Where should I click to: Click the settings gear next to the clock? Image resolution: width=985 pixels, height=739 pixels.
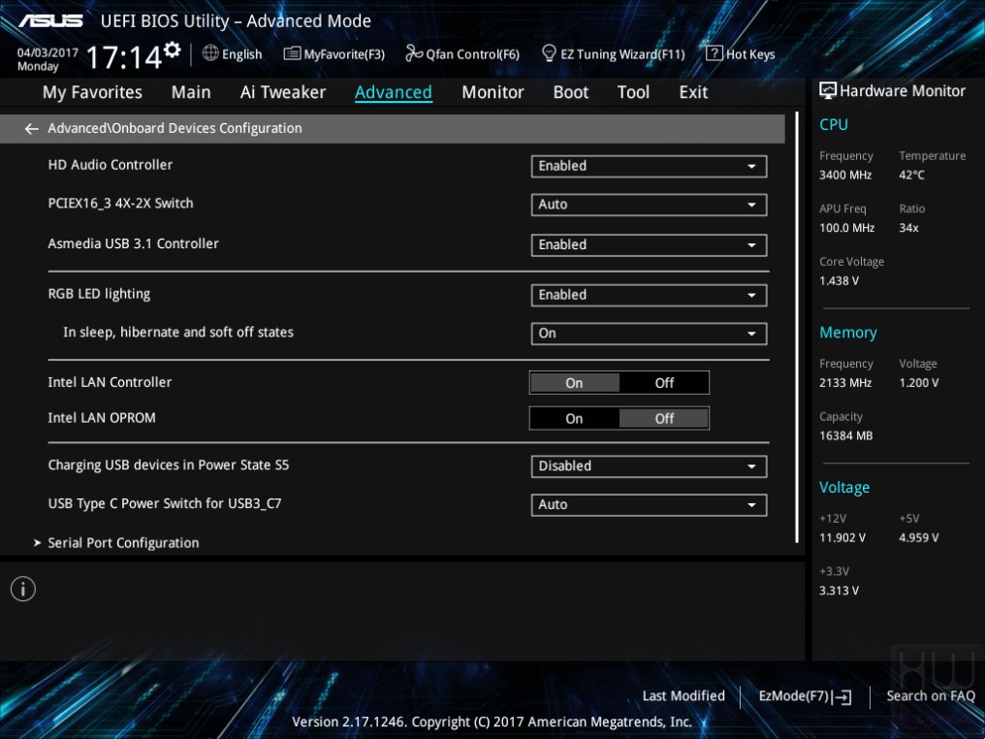173,49
